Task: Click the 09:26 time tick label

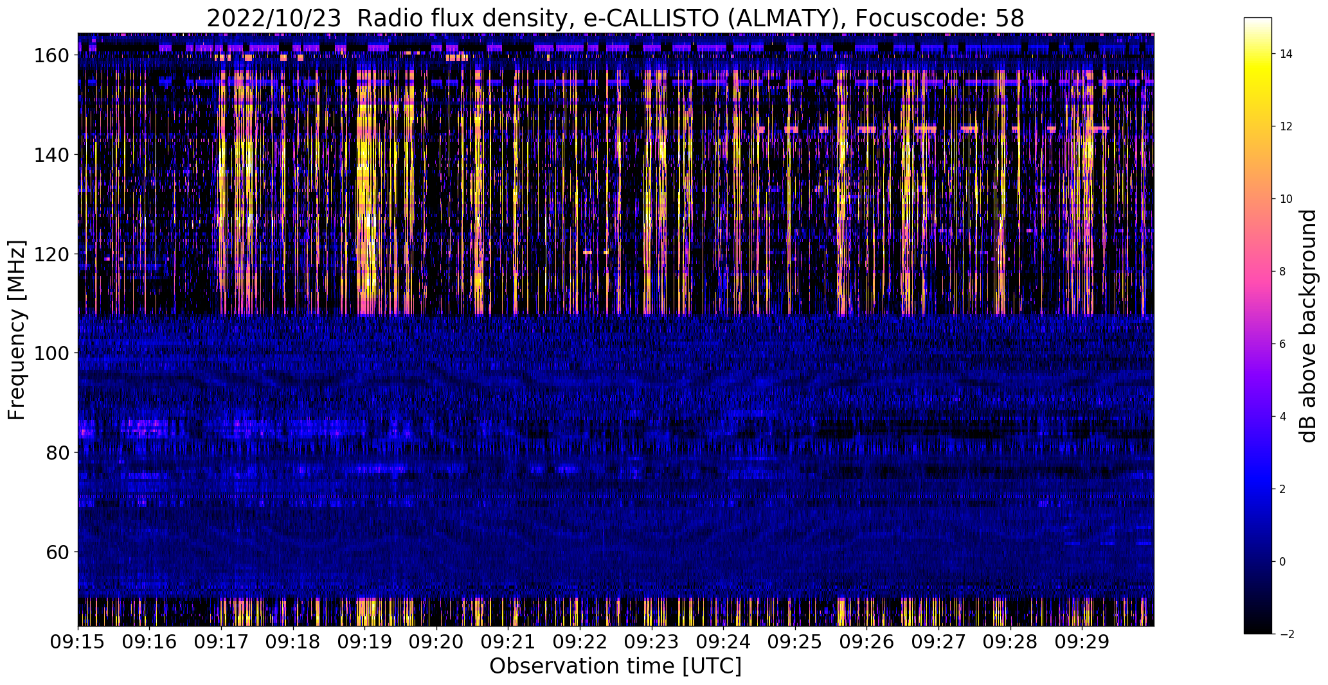Action: (x=867, y=641)
